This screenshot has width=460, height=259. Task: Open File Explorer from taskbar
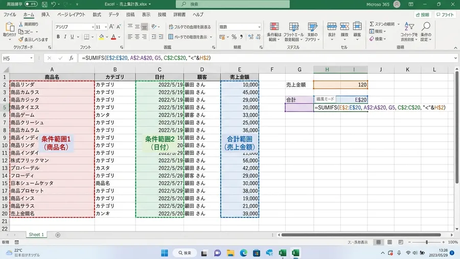coord(231,253)
